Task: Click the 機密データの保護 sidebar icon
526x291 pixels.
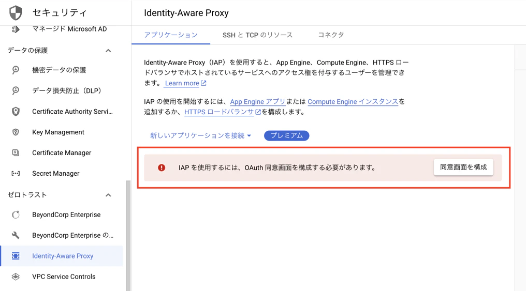Action: pos(16,70)
